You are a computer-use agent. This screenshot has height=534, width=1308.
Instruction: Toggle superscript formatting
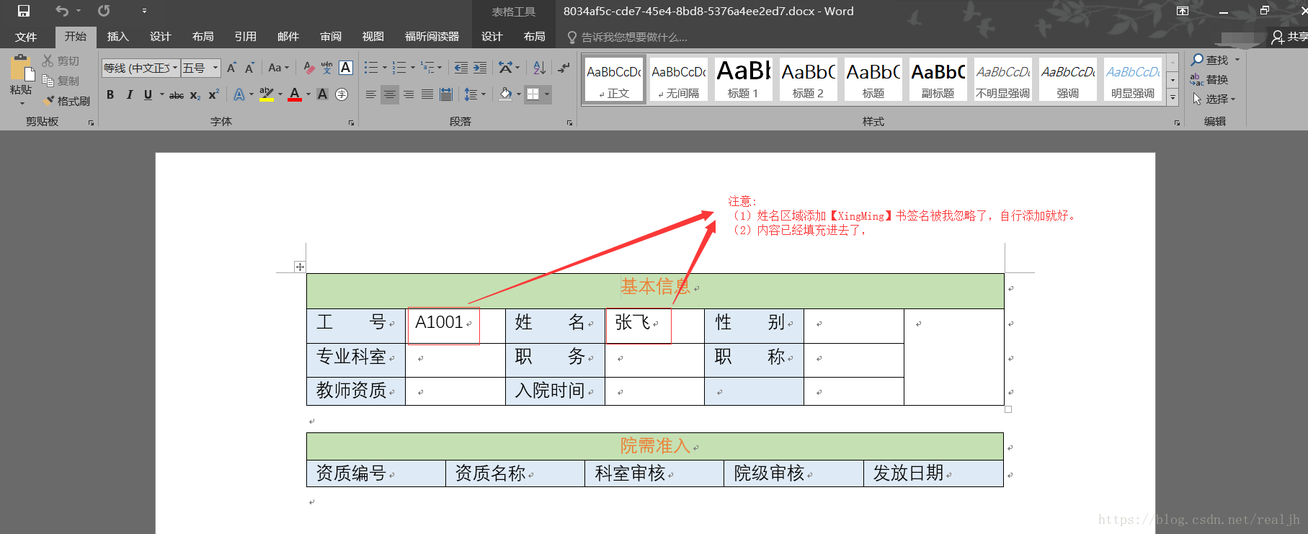click(x=213, y=94)
